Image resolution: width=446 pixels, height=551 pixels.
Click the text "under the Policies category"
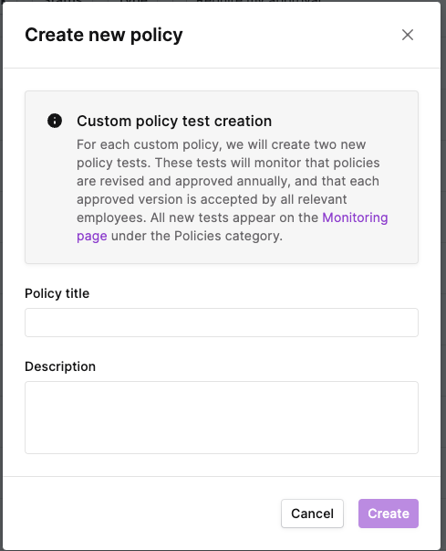click(196, 236)
